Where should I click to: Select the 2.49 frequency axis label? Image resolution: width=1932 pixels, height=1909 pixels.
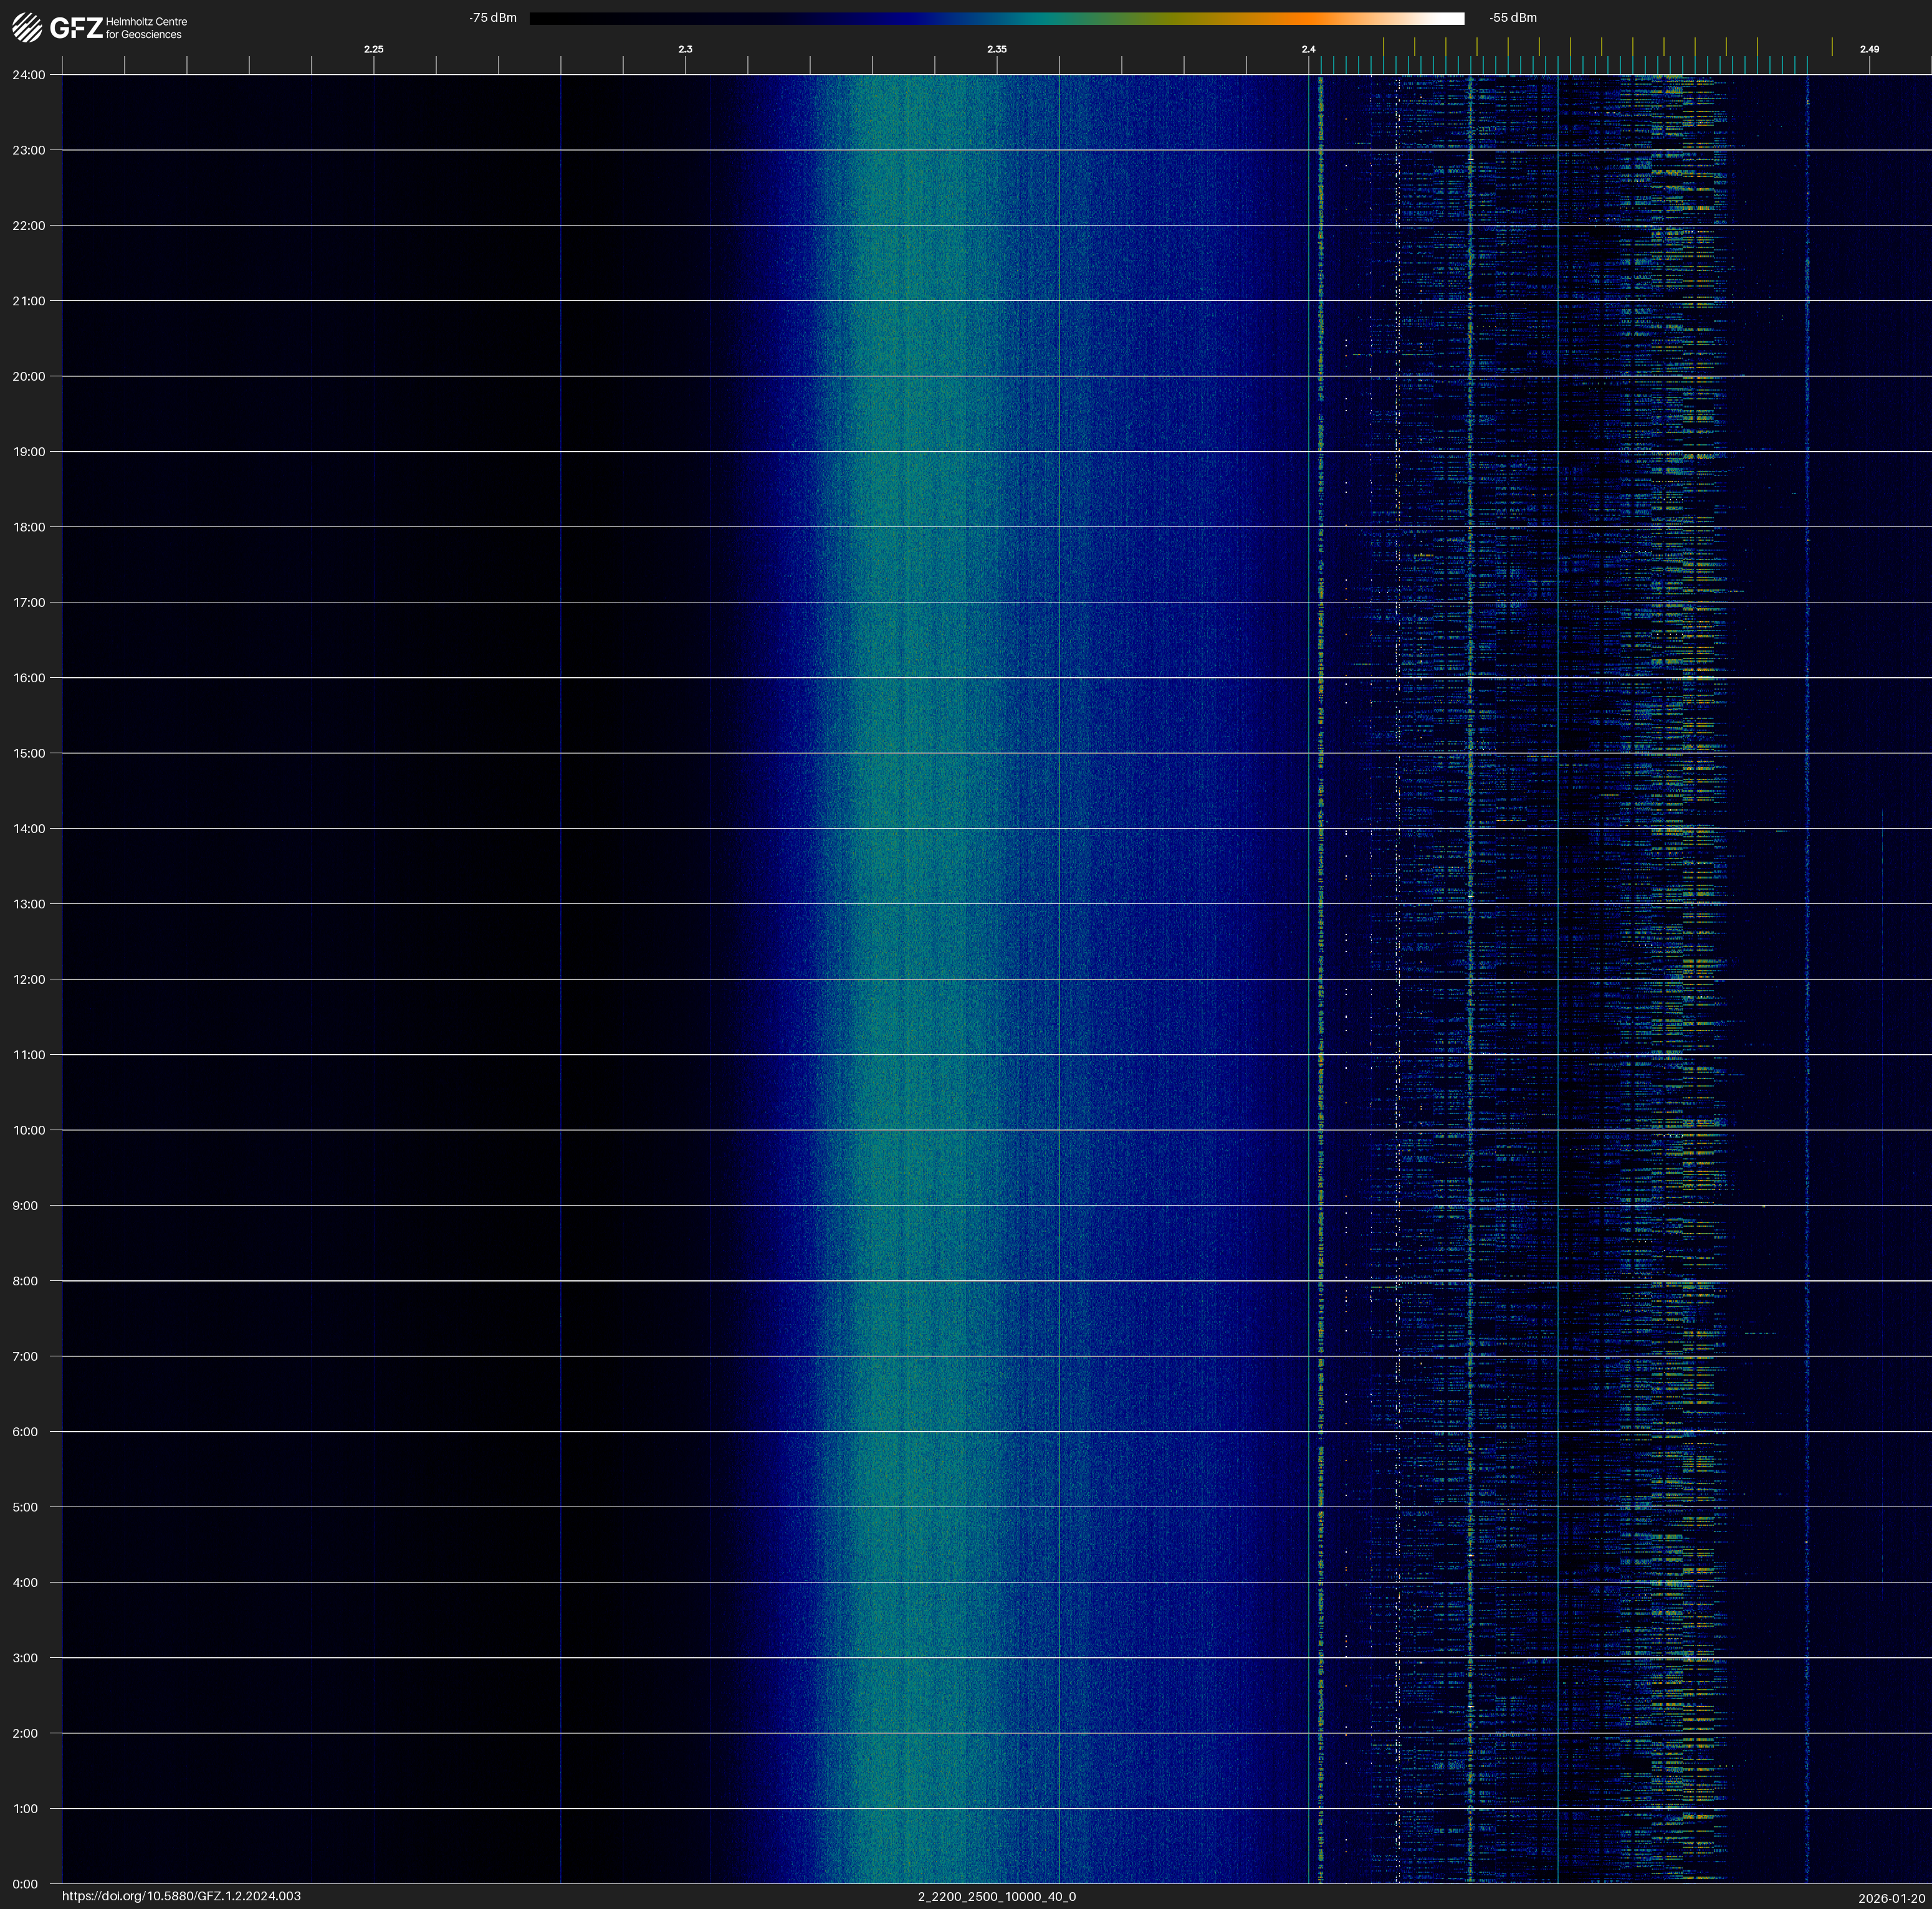point(1869,49)
